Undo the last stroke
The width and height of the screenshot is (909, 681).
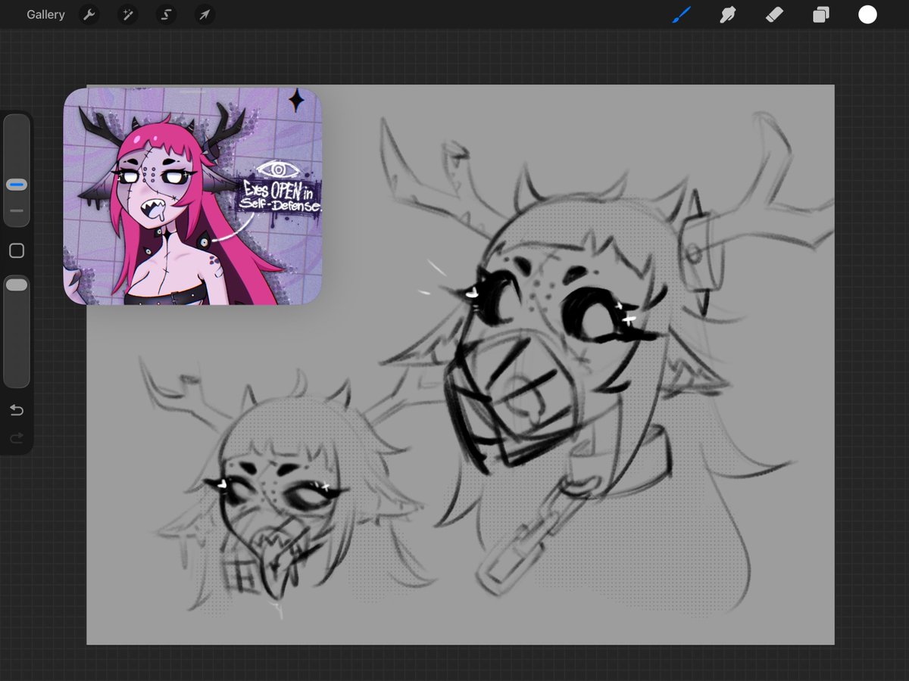click(x=17, y=410)
